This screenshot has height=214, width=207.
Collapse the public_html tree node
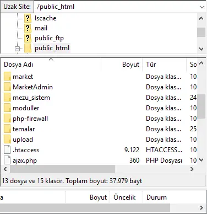pos(17,49)
